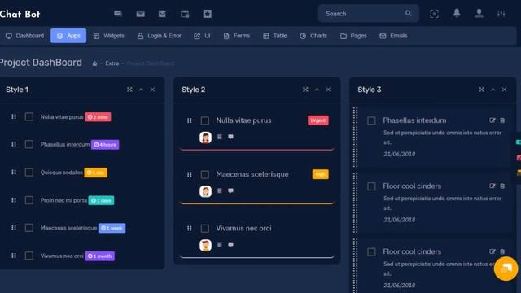Open the Forms menu
Image resolution: width=521 pixels, height=293 pixels.
tap(237, 36)
